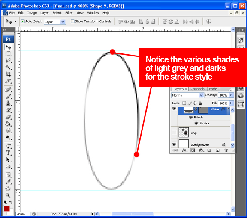Toggle Lock all padlock icon
Screen dimensions: 247x218
click(200, 103)
